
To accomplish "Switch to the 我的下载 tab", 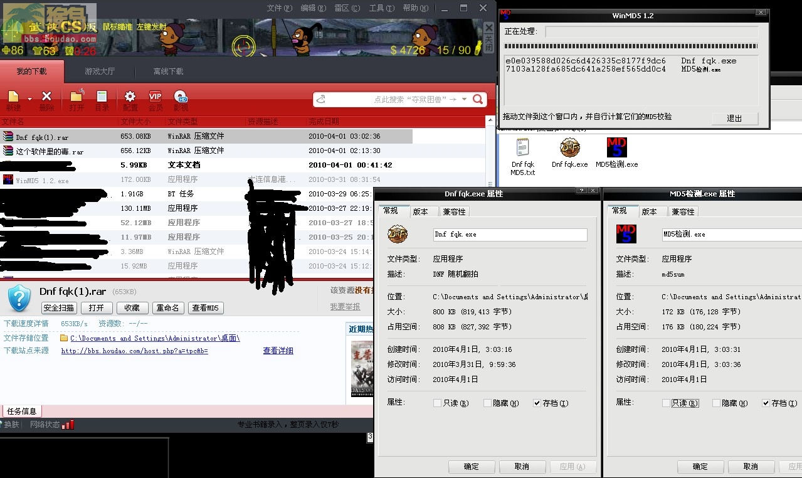I will point(32,72).
